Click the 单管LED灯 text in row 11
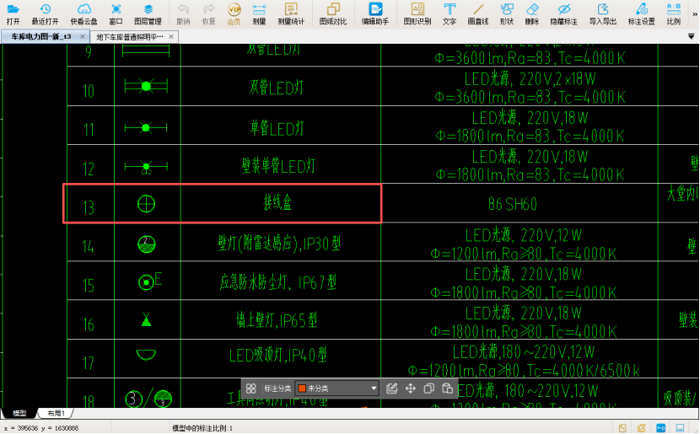700x434 pixels. [277, 129]
